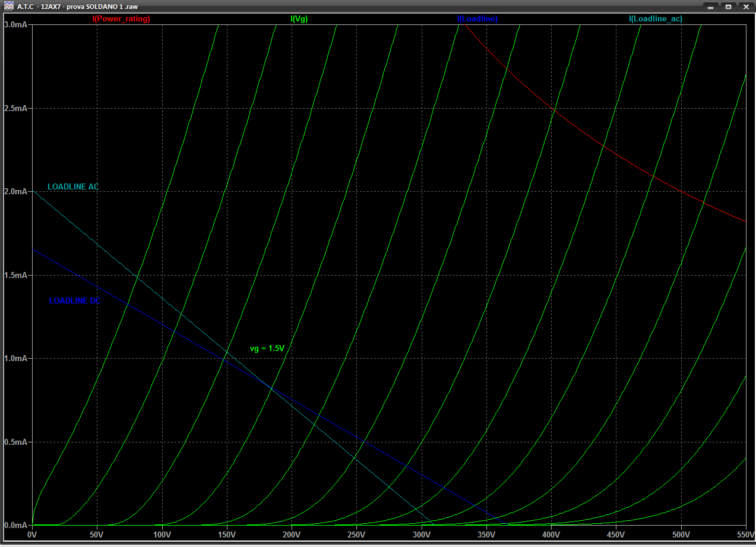Screen dimensions: 756x547
Task: Click the 250V horizontal axis tick label
Action: tap(356, 535)
